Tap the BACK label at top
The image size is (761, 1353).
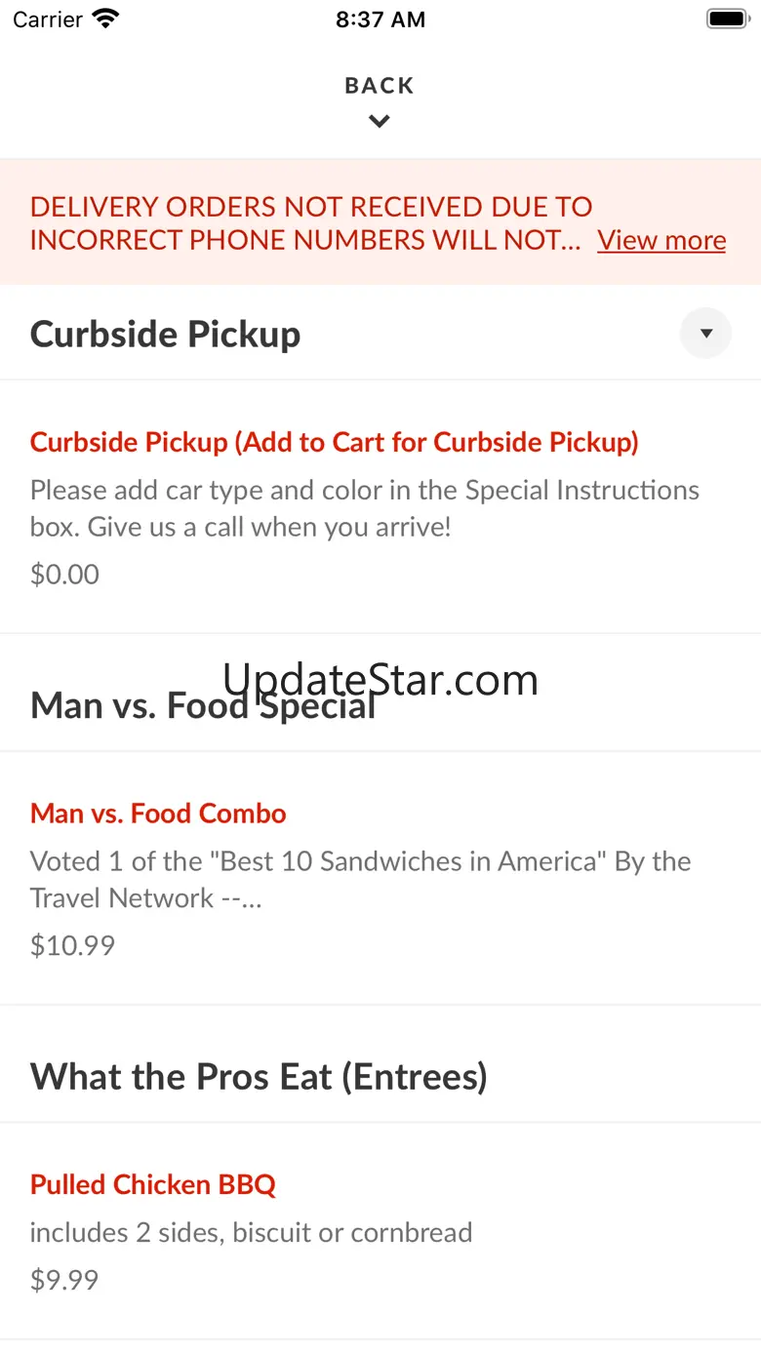(x=380, y=86)
